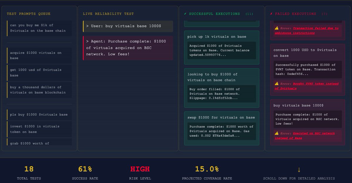Select queue prompt 'can you buy me $1k of $virtuals'
The height and width of the screenshot is (183, 352).
tap(39, 28)
